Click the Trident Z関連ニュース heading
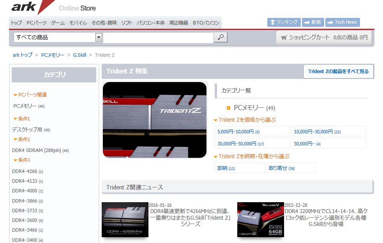This screenshot has height=243, width=383. click(x=134, y=187)
